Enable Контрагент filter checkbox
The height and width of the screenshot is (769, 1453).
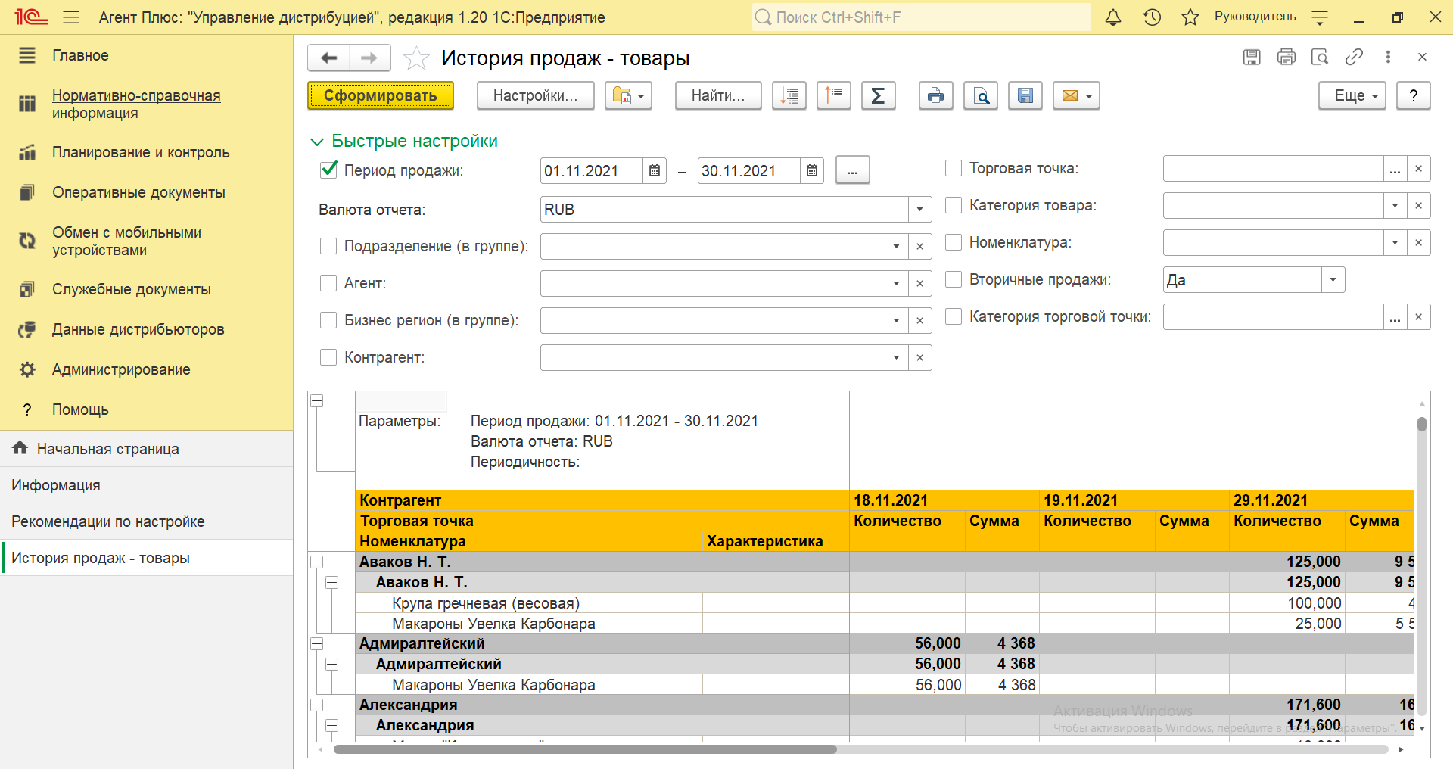pyautogui.click(x=328, y=357)
